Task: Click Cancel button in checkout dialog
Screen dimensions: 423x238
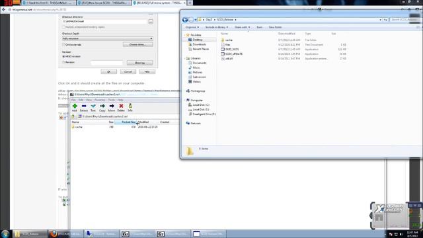Action: 128,72
